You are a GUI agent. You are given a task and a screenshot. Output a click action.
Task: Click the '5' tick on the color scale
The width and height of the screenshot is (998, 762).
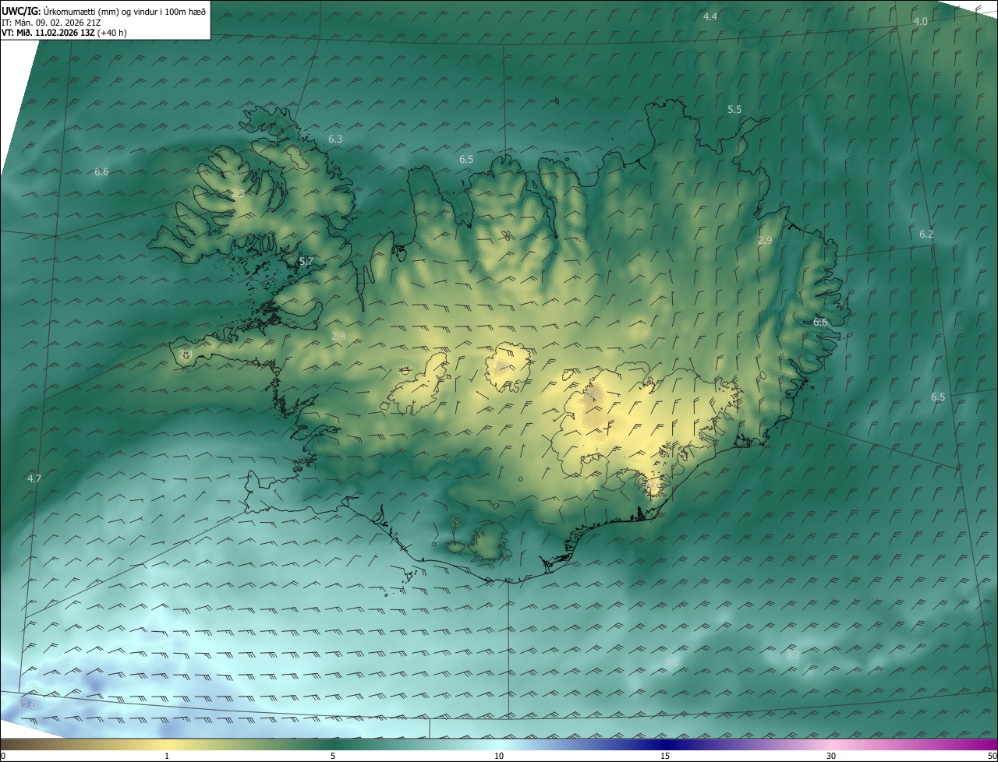333,756
